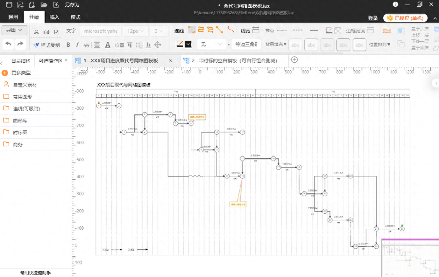The height and width of the screenshot is (277, 439).
Task: Click the undo arrow icon
Action: coord(9,44)
